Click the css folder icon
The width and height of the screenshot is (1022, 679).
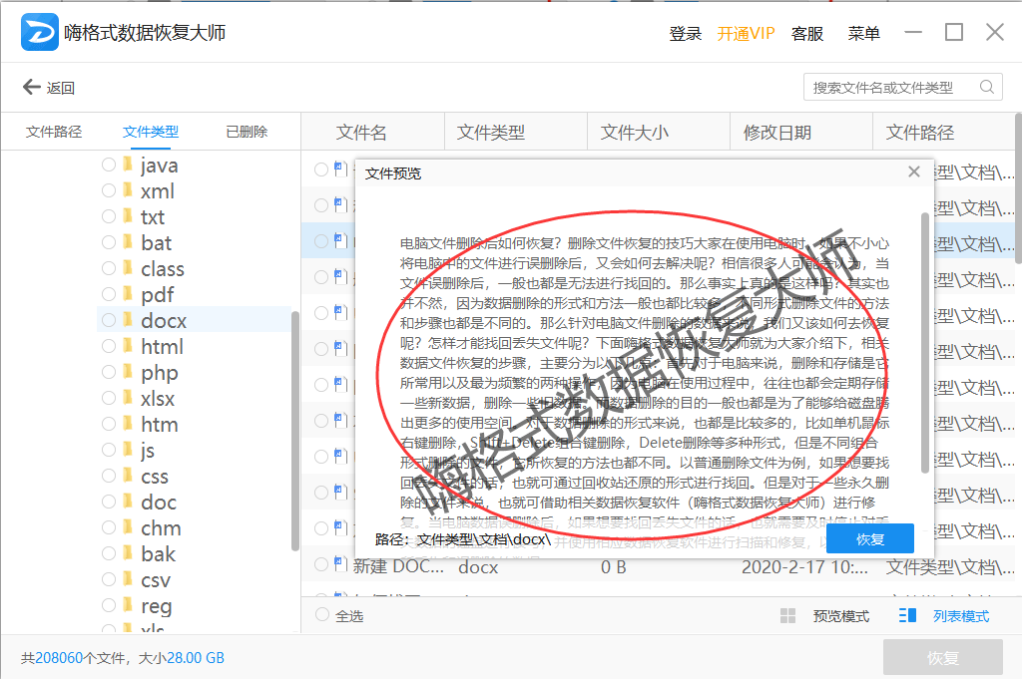[128, 476]
